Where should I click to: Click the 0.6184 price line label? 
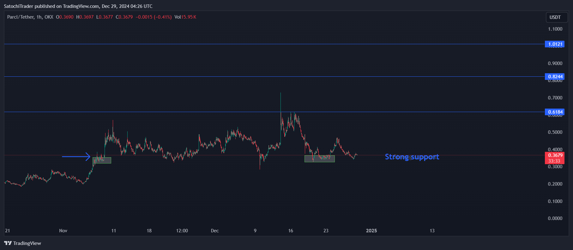555,112
